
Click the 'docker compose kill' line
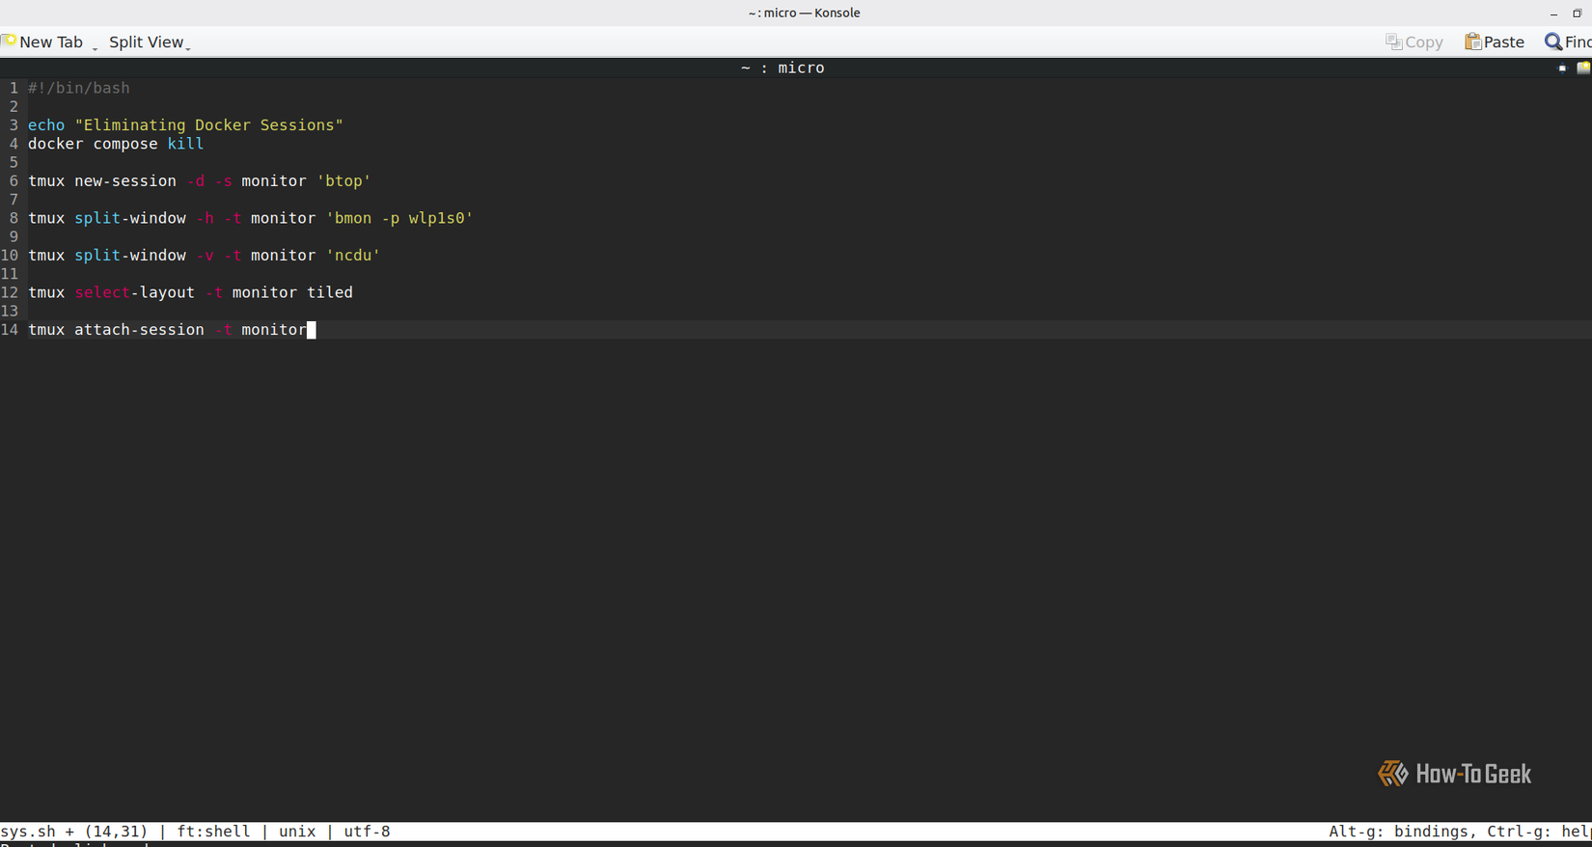click(116, 144)
